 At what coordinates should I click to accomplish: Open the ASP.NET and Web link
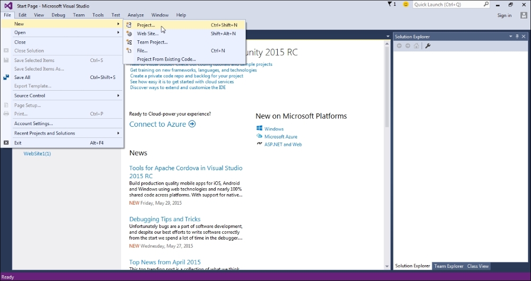click(283, 144)
